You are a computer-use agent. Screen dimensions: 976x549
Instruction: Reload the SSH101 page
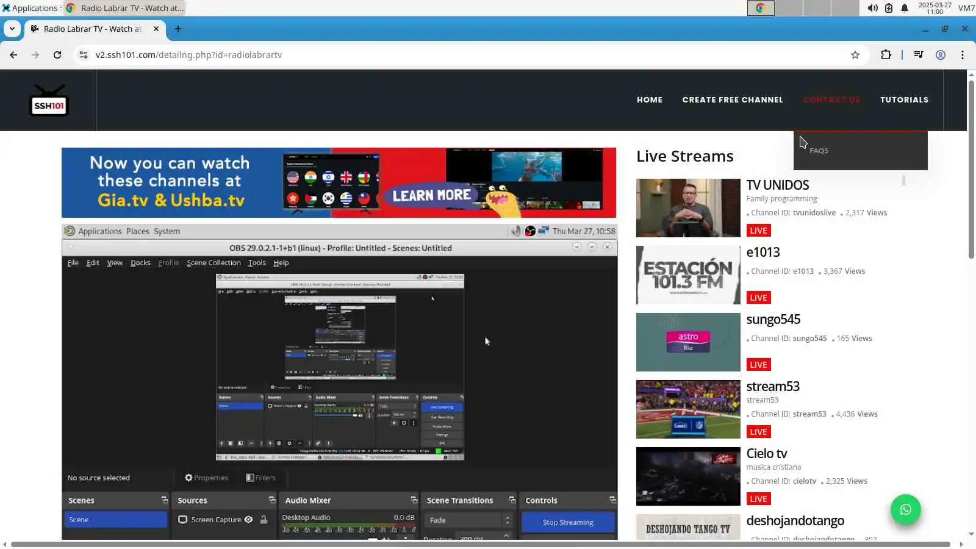coord(57,55)
